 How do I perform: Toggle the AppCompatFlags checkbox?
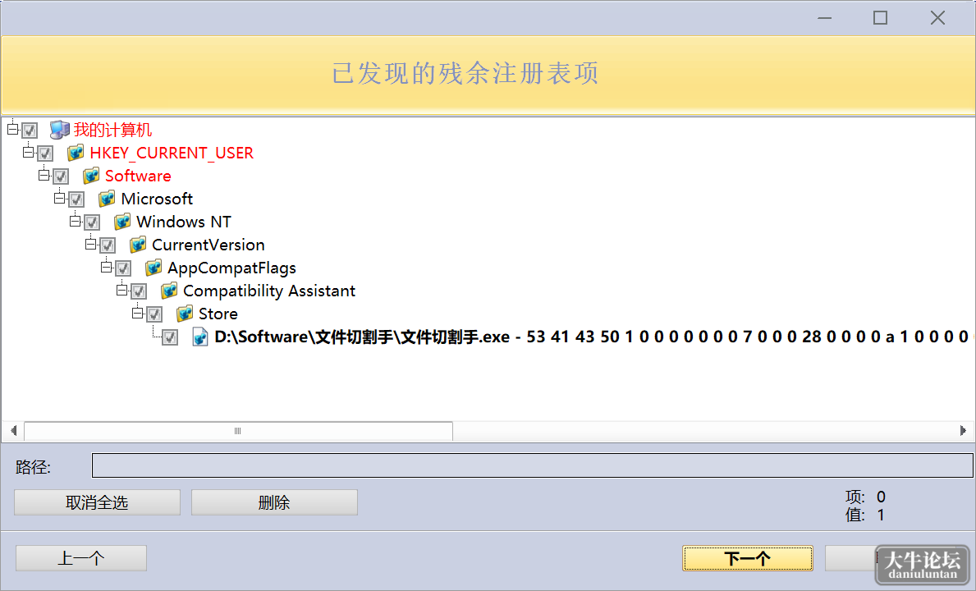[122, 268]
